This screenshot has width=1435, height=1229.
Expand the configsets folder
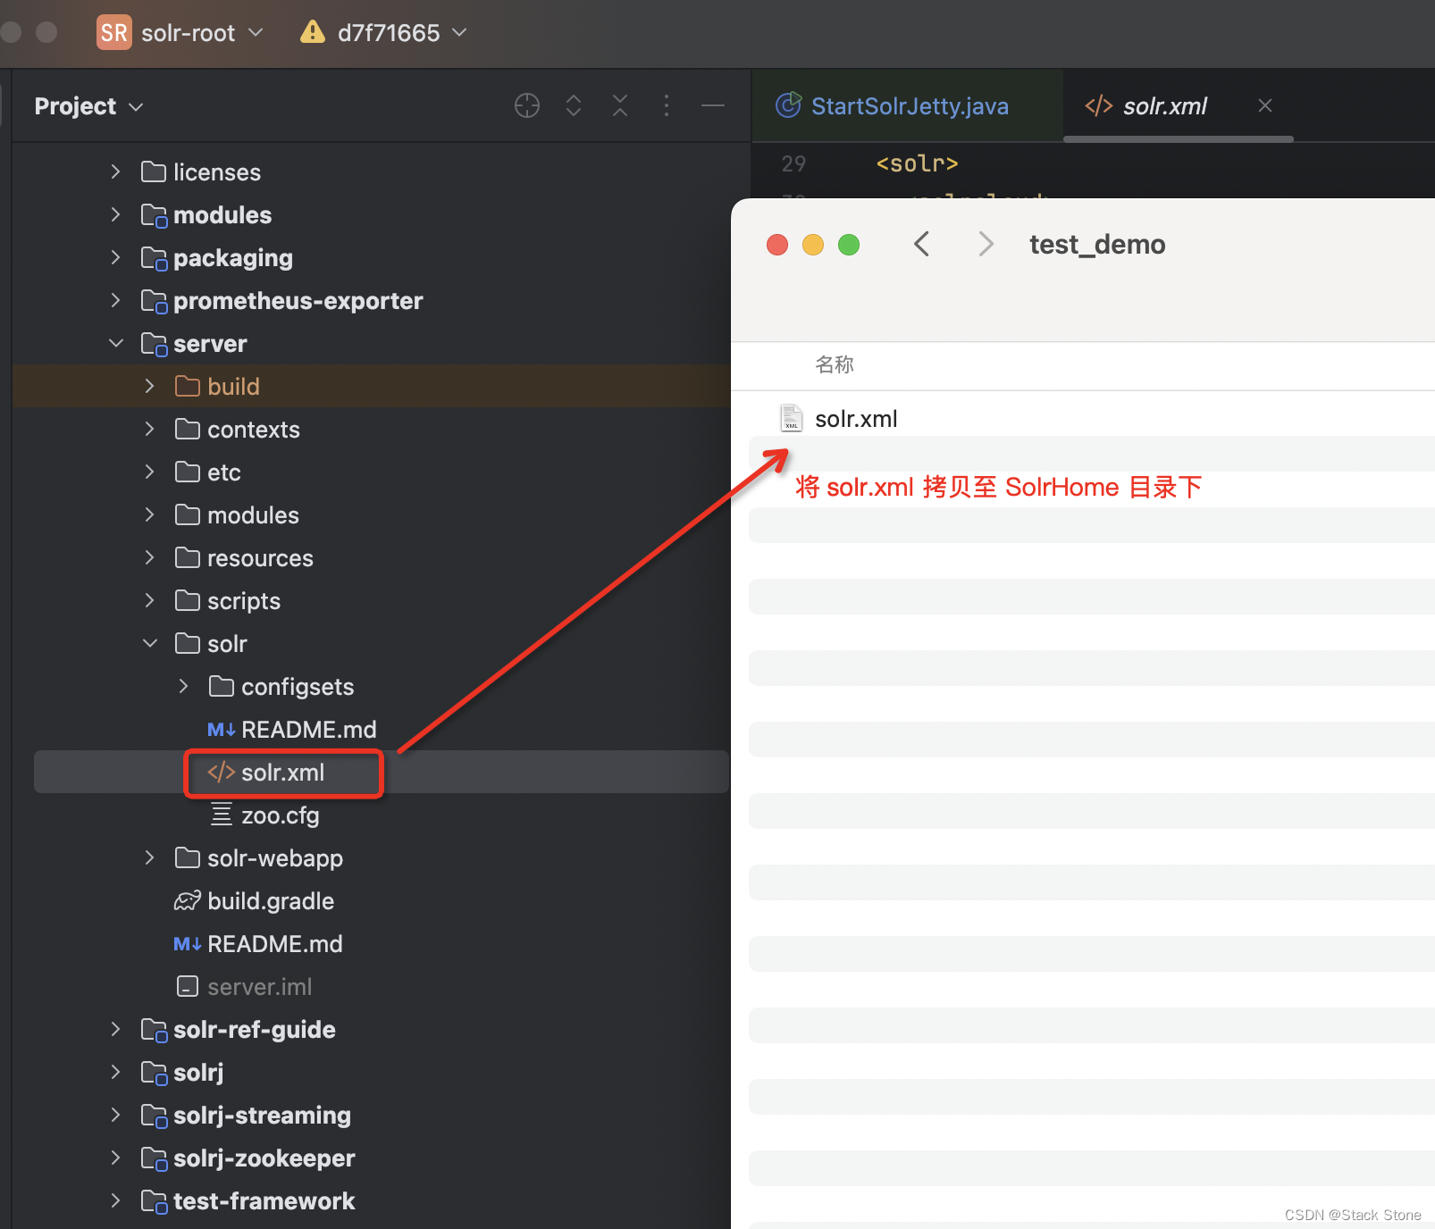point(183,686)
